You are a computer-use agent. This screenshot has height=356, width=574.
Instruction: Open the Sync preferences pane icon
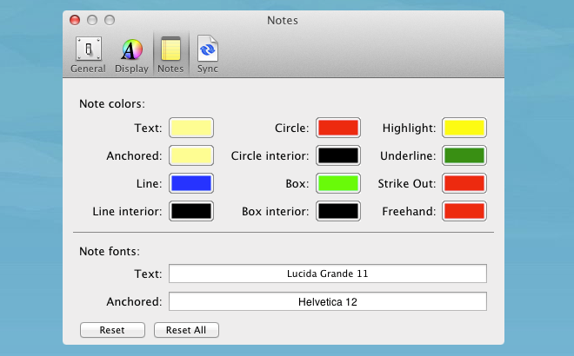pyautogui.click(x=208, y=54)
